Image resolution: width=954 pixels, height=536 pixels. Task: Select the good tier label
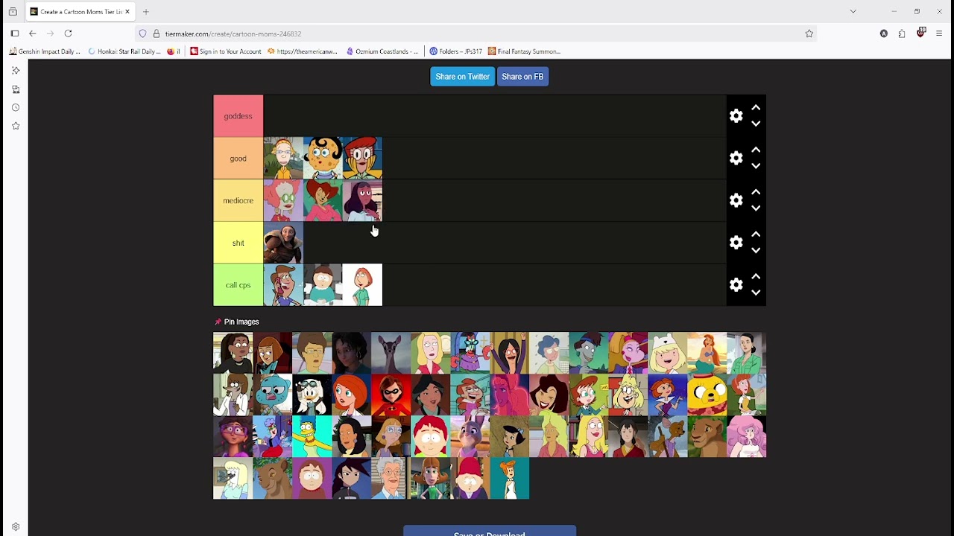click(238, 158)
